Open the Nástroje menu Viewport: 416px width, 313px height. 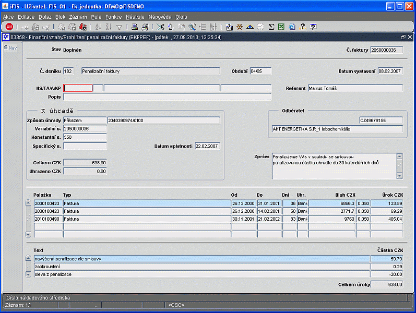coord(135,17)
